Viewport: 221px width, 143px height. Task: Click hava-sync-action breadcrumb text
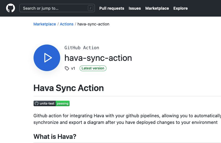93,24
